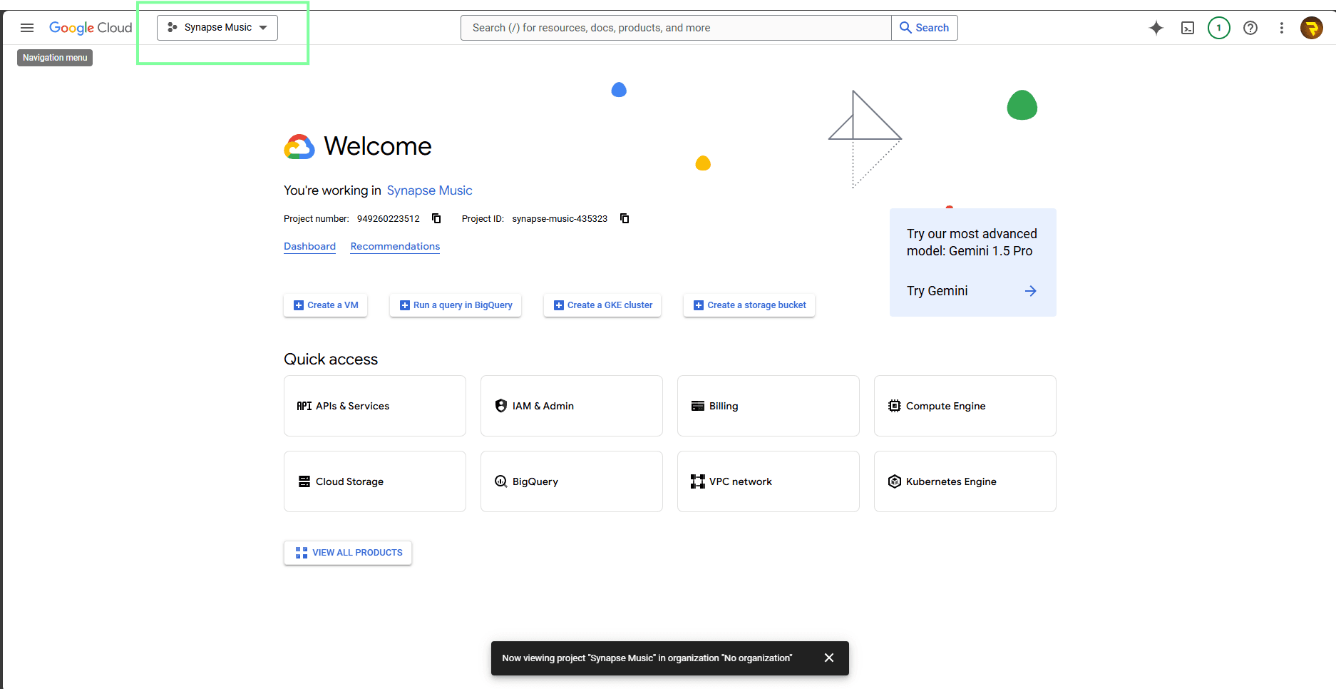Copy the project number to clipboard
The height and width of the screenshot is (689, 1336).
[x=436, y=218]
